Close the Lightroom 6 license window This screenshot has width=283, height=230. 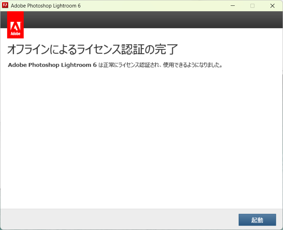(272, 6)
